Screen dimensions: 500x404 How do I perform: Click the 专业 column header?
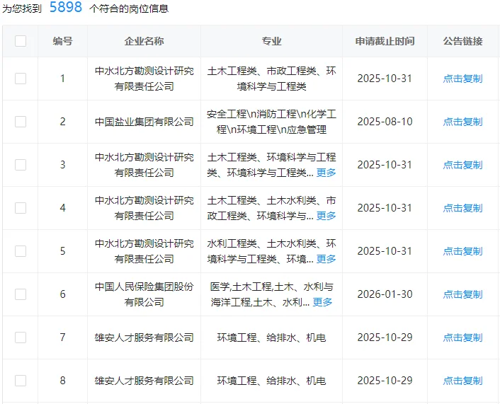click(x=272, y=41)
